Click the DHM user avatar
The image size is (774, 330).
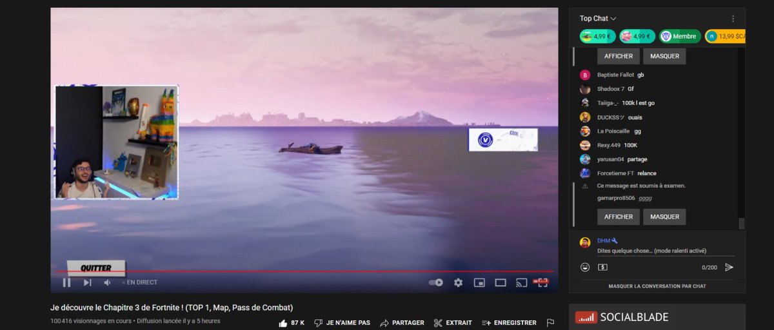585,242
